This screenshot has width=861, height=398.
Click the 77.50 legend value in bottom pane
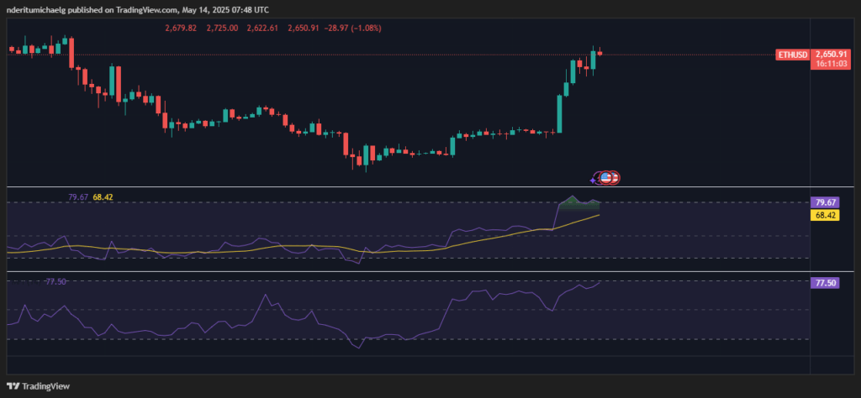pyautogui.click(x=56, y=282)
